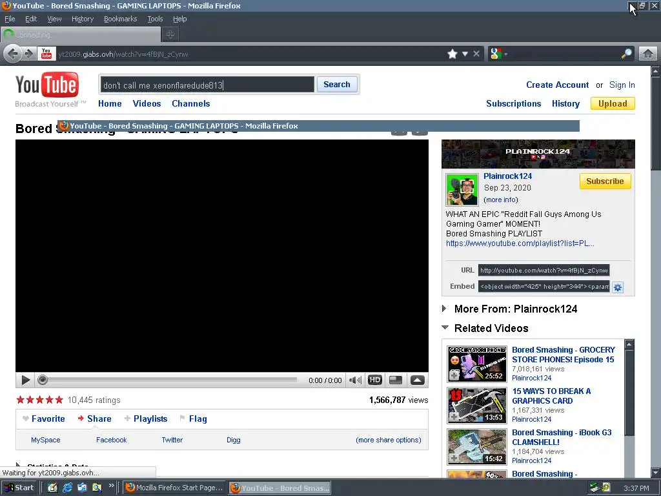Screen dimensions: 661x496
Task: Expand More From: Plainrock124
Action: [445, 309]
